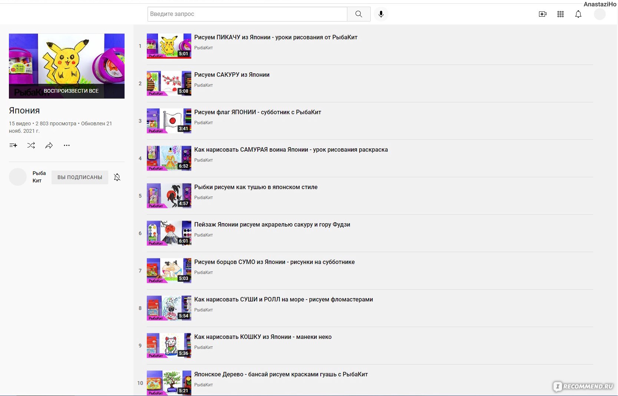Click the sushi thumbnail 5:54
This screenshot has height=396, width=618.
pos(169,308)
